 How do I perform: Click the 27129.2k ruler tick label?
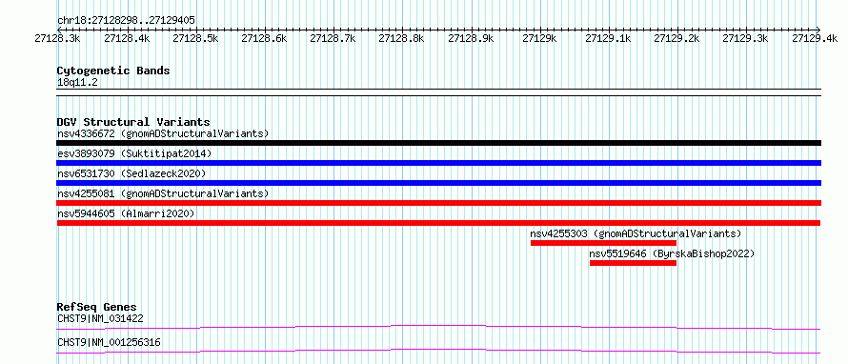coord(677,38)
